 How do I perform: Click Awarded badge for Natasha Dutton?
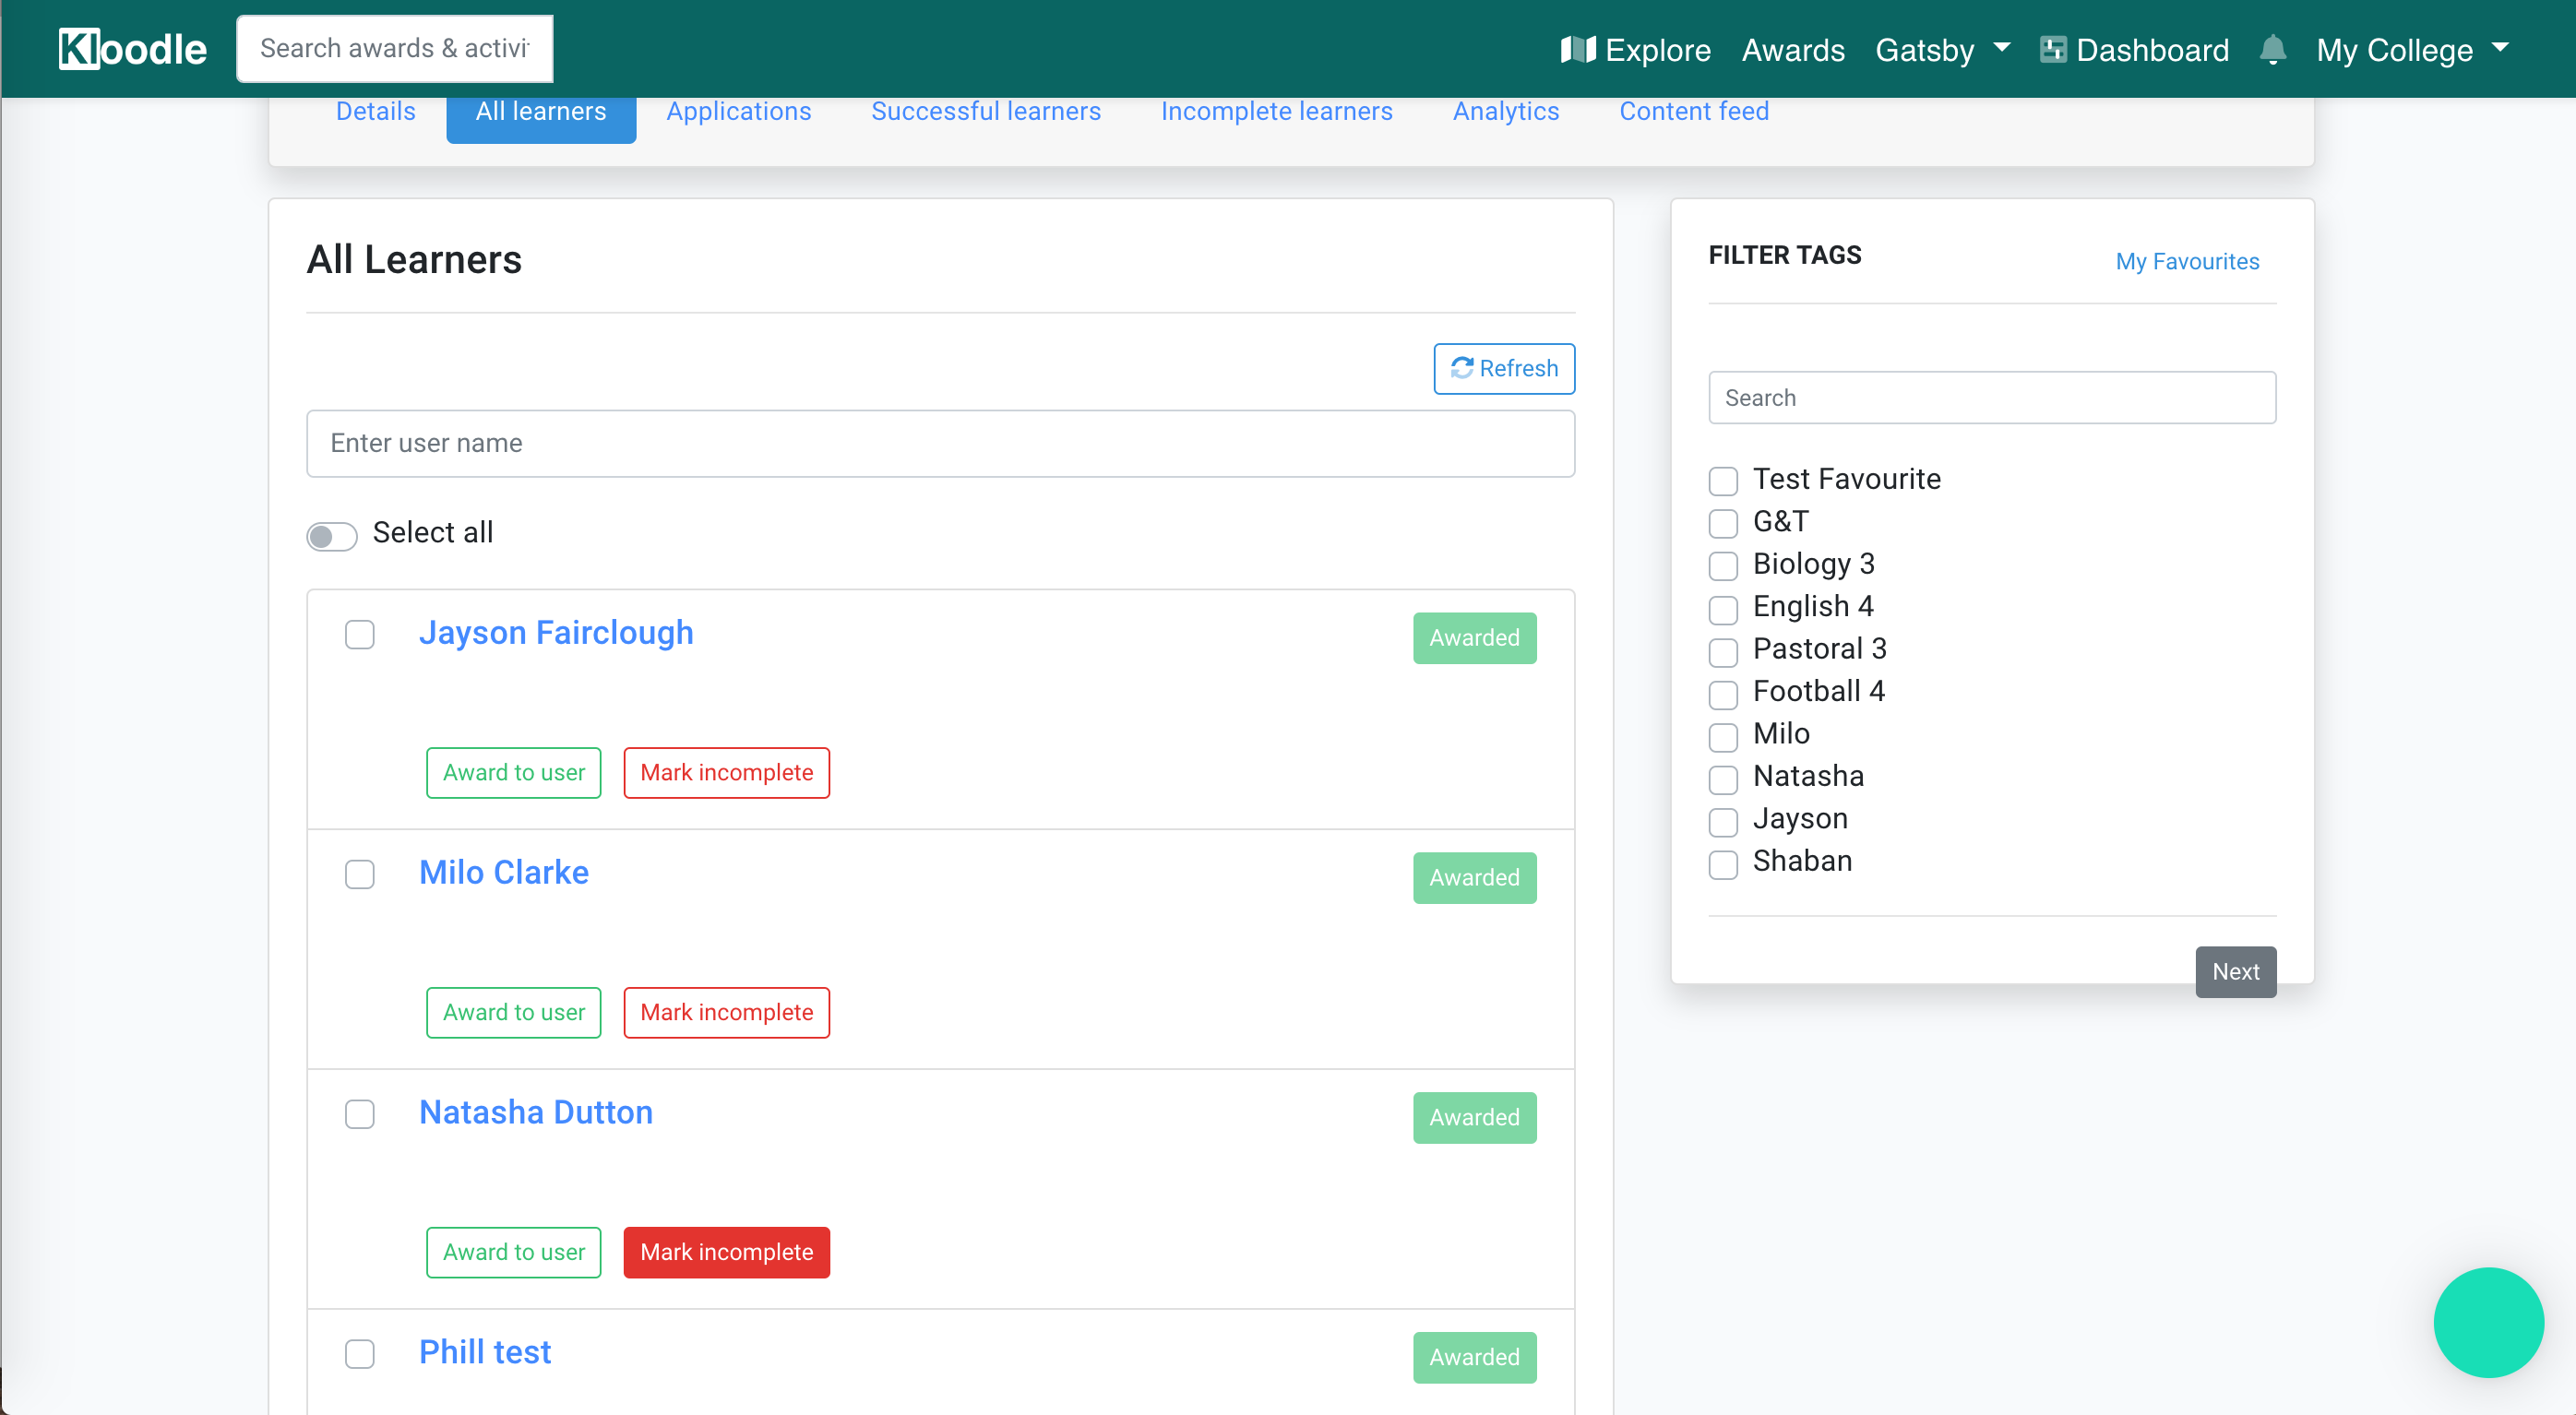[1475, 1118]
